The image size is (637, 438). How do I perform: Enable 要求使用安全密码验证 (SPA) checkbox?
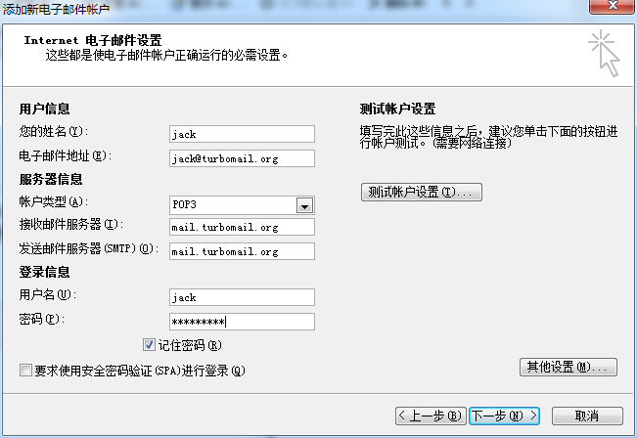pos(25,371)
